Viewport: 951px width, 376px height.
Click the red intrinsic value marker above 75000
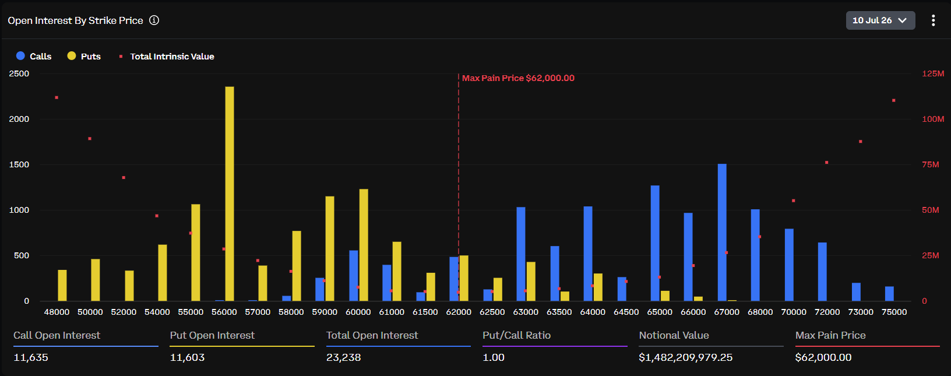tap(894, 100)
